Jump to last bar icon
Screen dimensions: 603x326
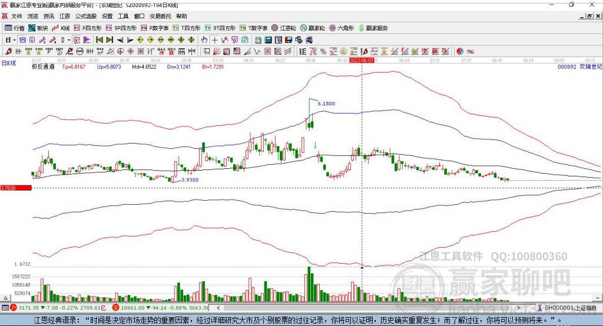[x=110, y=40]
